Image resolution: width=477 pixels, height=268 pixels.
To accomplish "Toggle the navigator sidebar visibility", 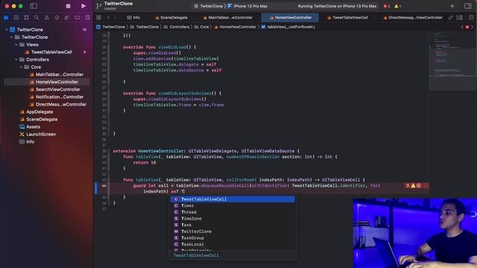I will tap(34, 6).
